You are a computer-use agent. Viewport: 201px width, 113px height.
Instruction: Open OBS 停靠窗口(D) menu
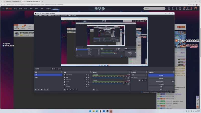pos(51,16)
